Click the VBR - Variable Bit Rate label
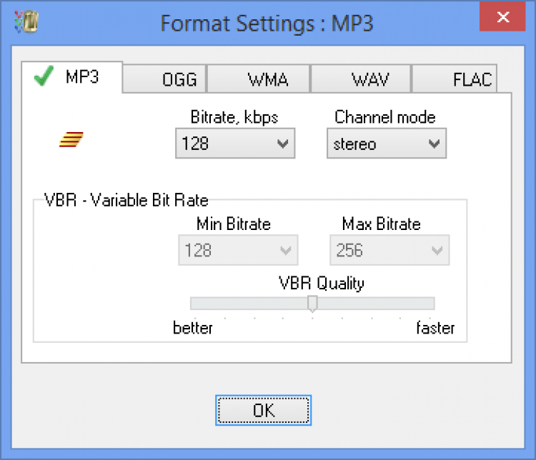This screenshot has height=460, width=536. pos(126,201)
